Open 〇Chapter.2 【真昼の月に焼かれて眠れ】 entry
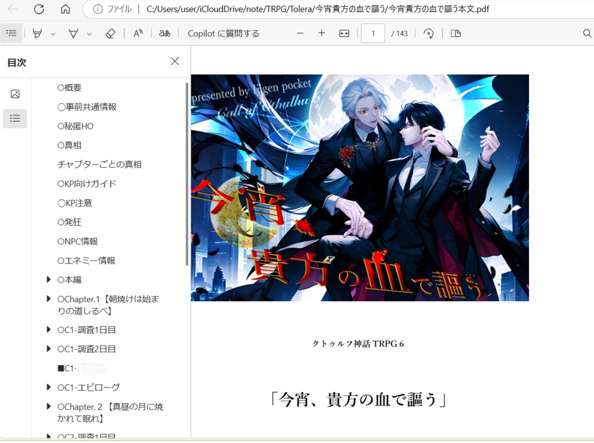594x443 pixels. coord(110,412)
